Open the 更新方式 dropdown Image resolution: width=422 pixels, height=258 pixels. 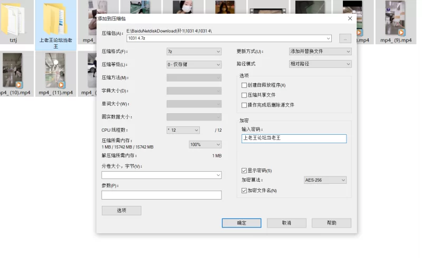click(320, 51)
